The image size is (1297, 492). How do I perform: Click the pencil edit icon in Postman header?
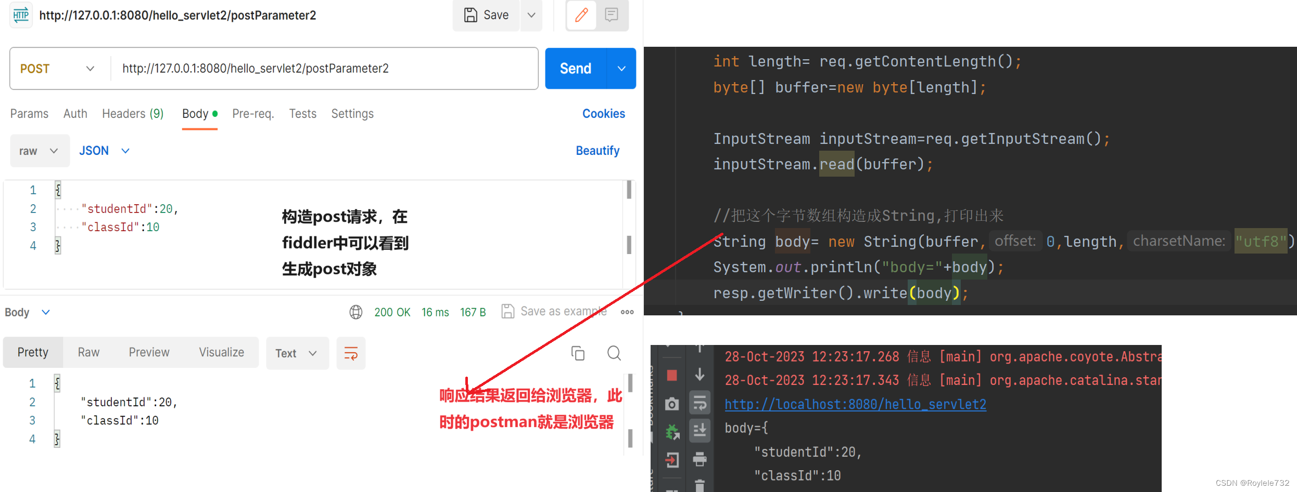[580, 15]
